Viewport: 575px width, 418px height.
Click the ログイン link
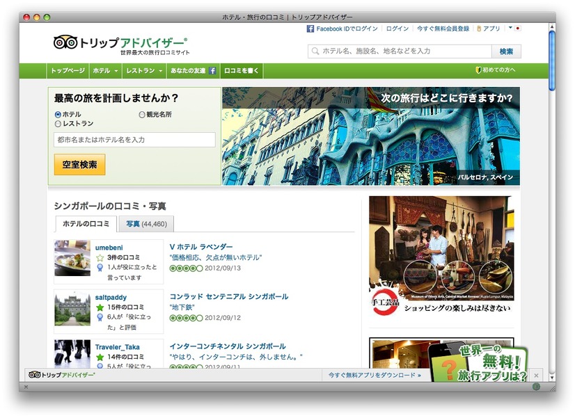397,29
